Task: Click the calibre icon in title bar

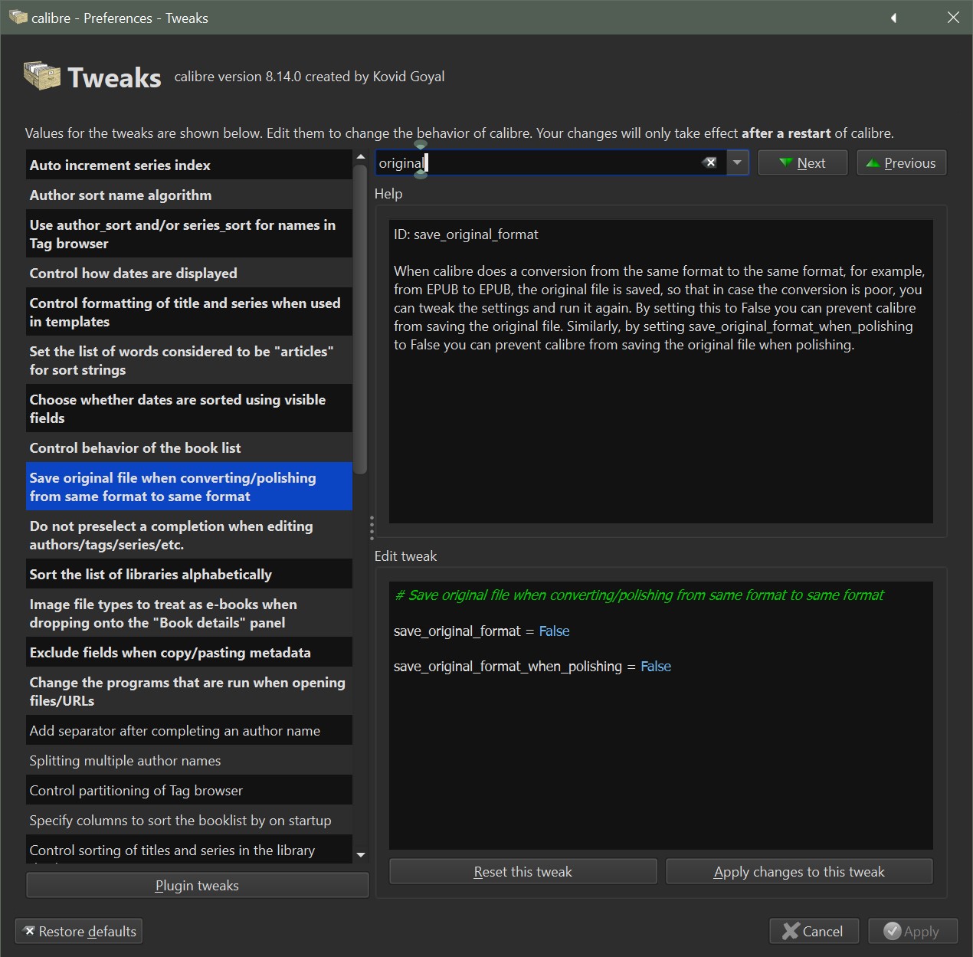Action: 18,17
